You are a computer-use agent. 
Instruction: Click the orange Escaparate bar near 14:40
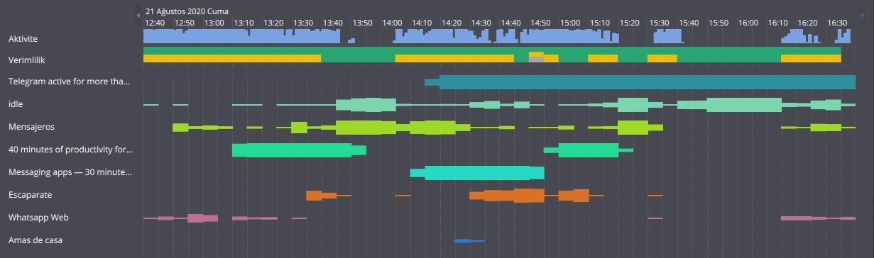point(507,196)
